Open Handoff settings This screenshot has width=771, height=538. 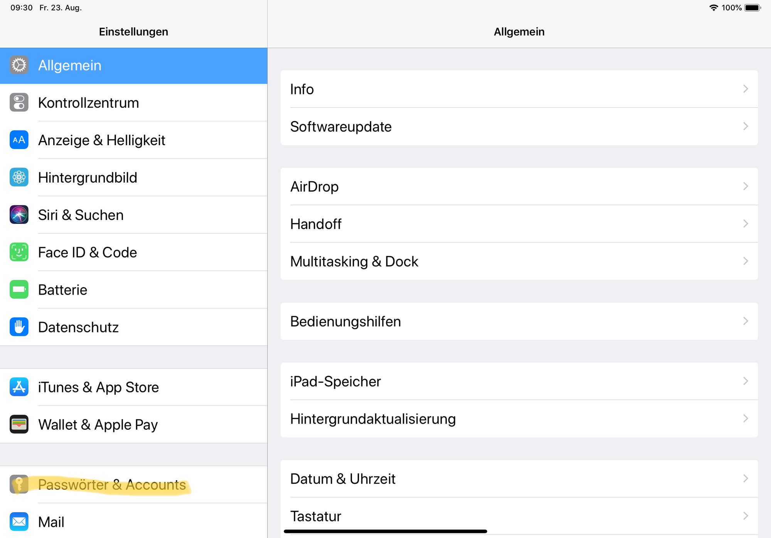[x=519, y=224]
